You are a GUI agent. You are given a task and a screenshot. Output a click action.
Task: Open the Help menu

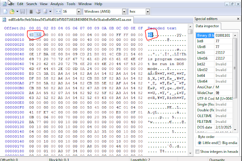pyautogui.click(x=98, y=4)
